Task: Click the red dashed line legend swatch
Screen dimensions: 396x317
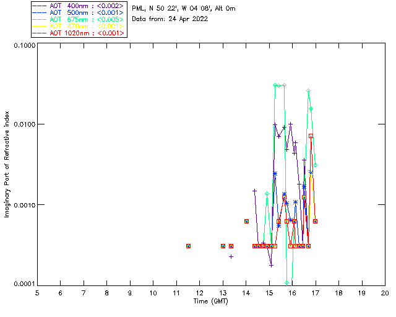Action: 40,33
